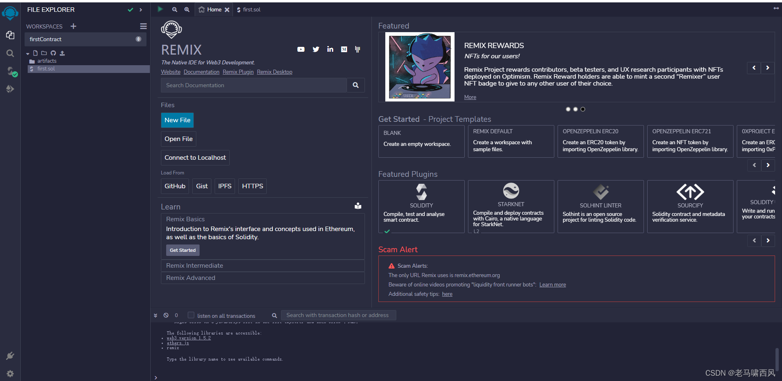Publish to GitHub gist icon

[x=53, y=53]
